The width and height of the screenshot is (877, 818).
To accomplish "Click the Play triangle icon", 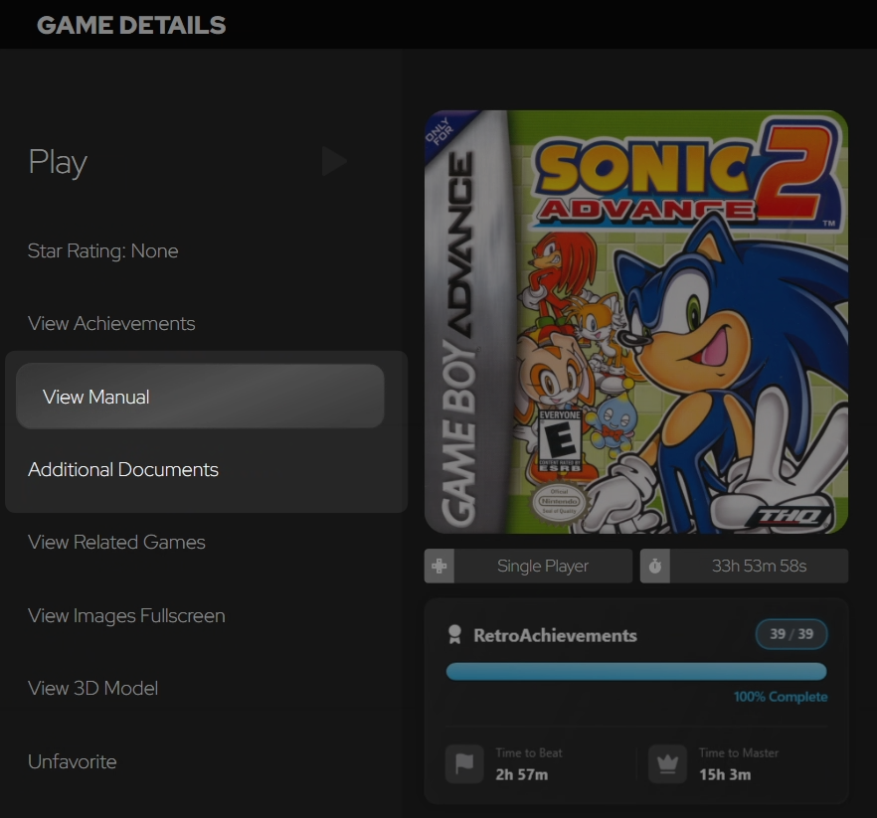I will pos(334,162).
